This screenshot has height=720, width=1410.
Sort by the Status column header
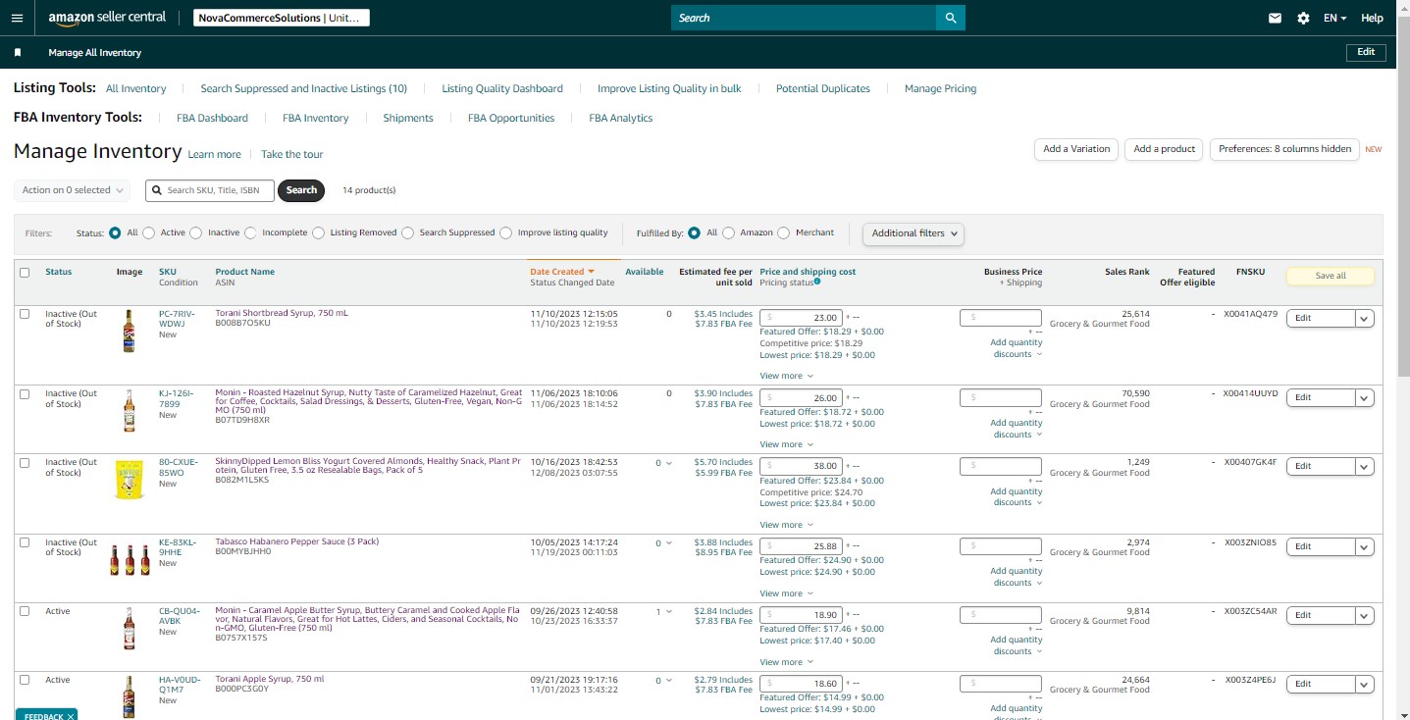[59, 272]
